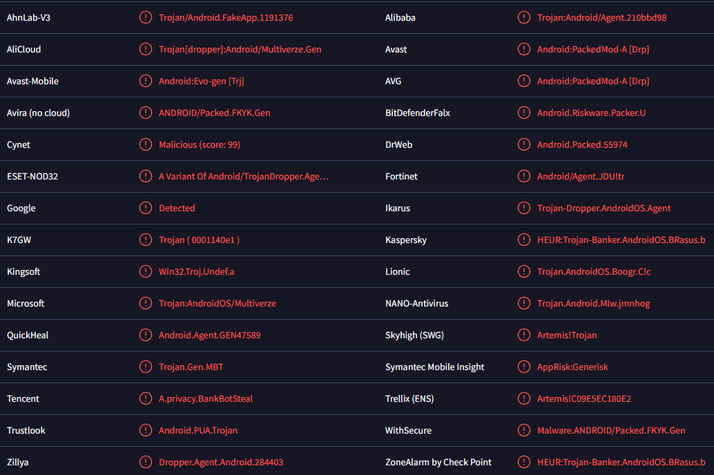Click the alert icon for Trellix (ENS)

[x=524, y=399]
